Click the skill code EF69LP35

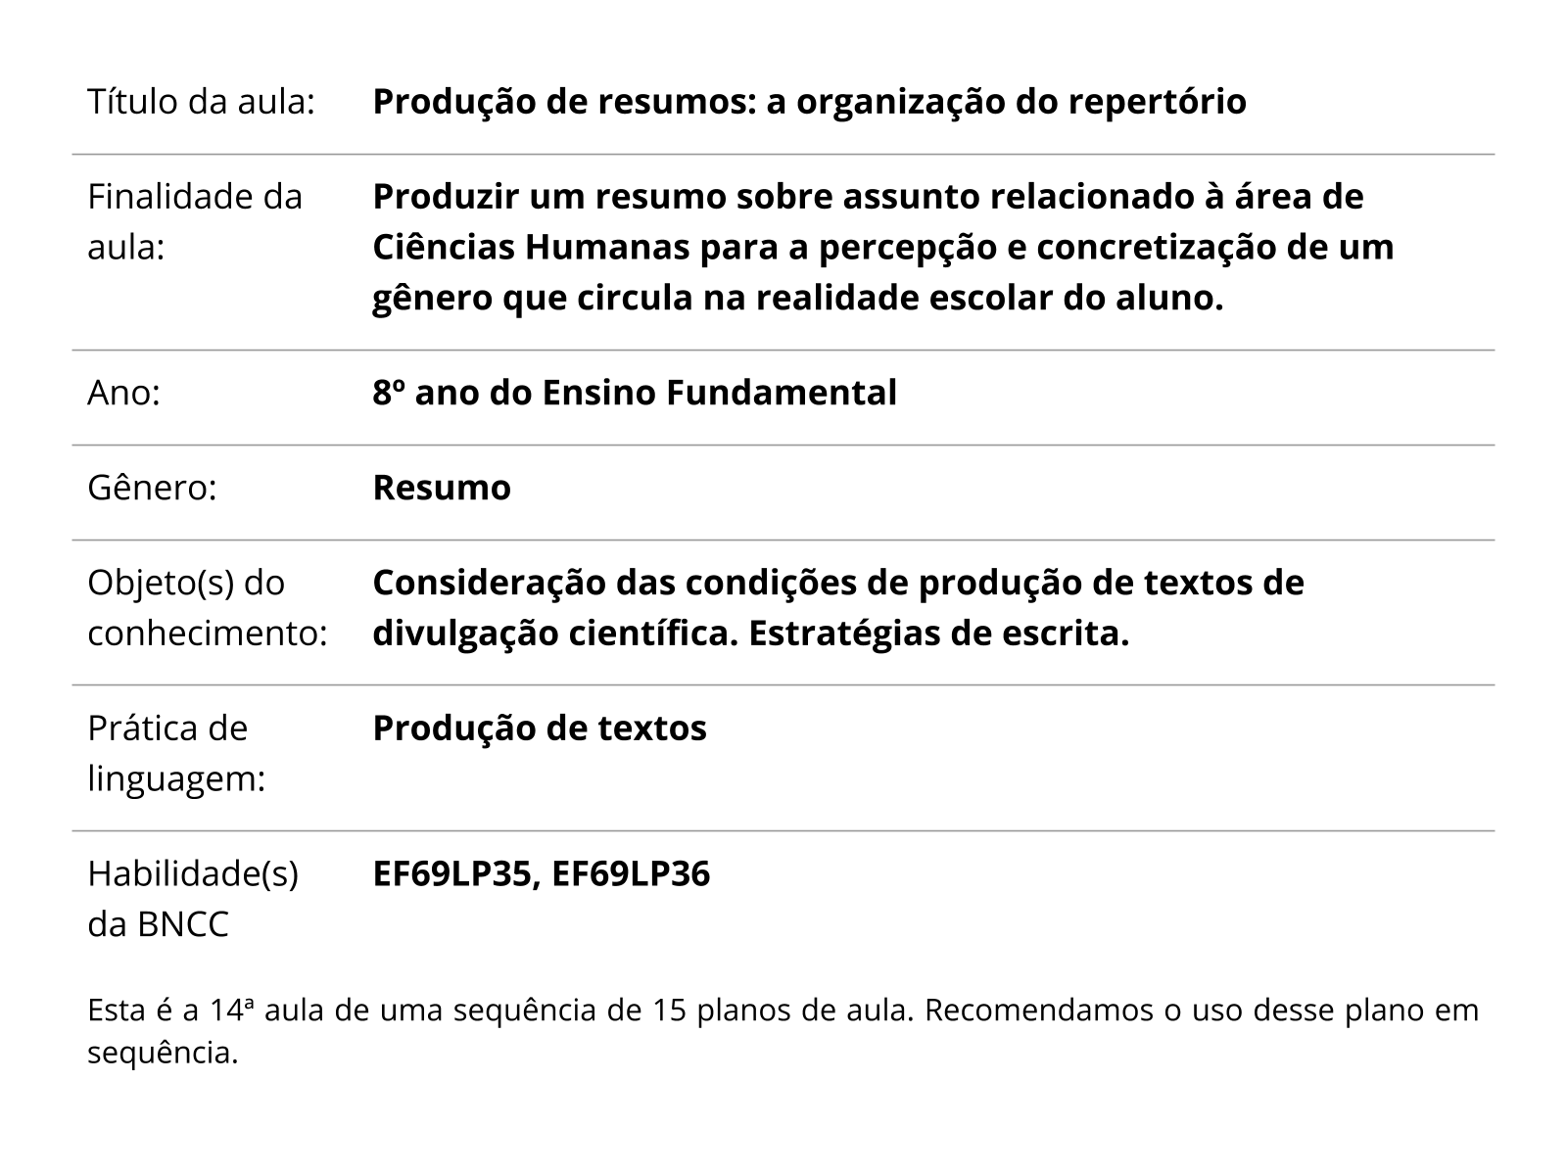pos(453,873)
